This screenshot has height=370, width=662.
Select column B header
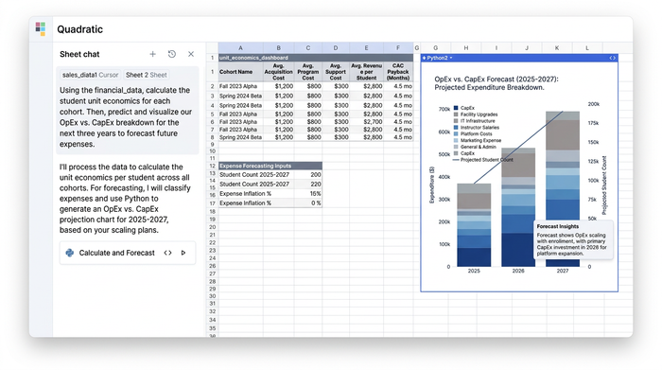click(279, 47)
